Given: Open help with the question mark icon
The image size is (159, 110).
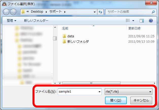Looking at the screenshot, I should click(151, 21).
